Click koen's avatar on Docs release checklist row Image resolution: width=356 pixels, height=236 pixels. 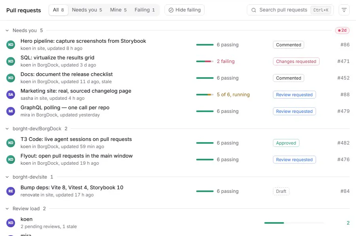click(11, 78)
